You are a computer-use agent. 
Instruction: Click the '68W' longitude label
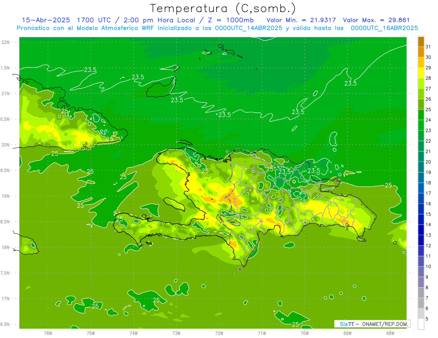point(390,333)
